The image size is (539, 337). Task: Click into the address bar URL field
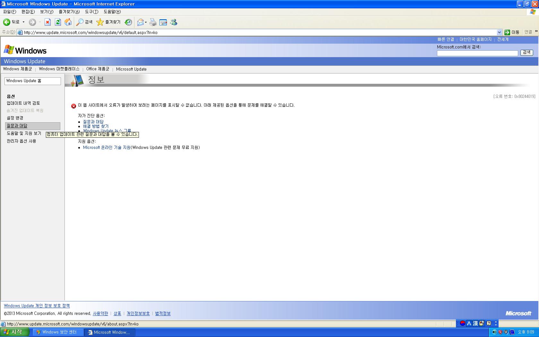tap(259, 32)
